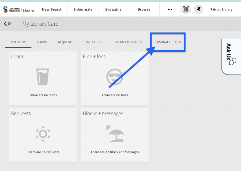Switch to the Personal Details tab
Image resolution: width=241 pixels, height=171 pixels.
[167, 42]
